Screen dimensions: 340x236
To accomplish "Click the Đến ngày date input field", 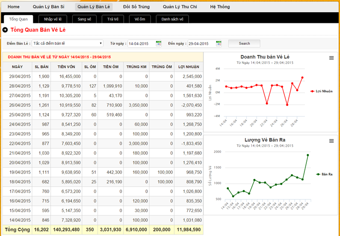I will tap(200, 44).
